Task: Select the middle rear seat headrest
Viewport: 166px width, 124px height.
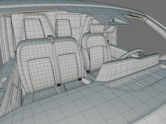Action: [63, 28]
